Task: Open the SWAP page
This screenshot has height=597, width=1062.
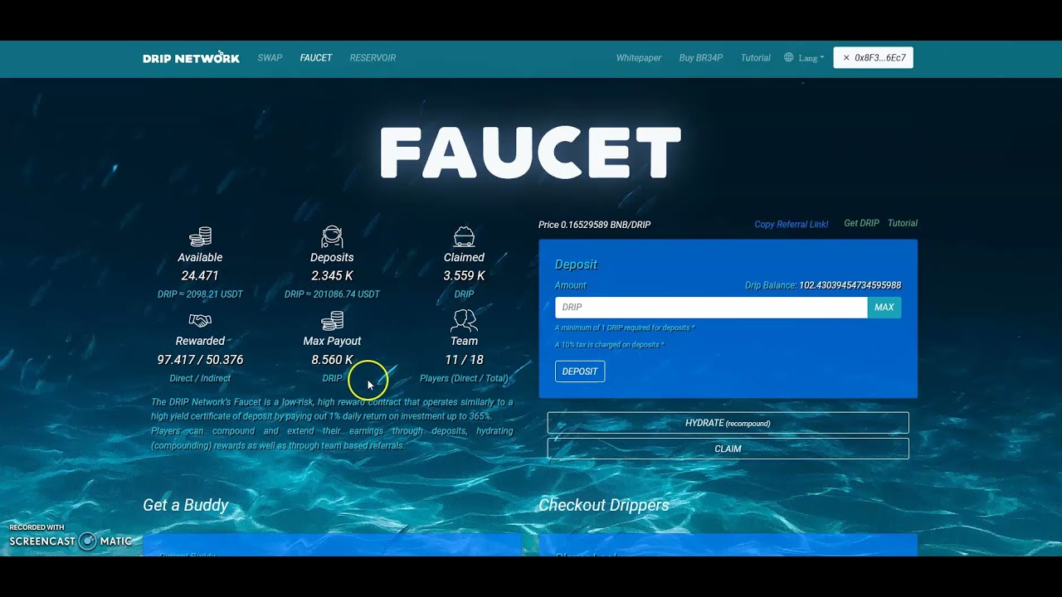Action: tap(270, 58)
